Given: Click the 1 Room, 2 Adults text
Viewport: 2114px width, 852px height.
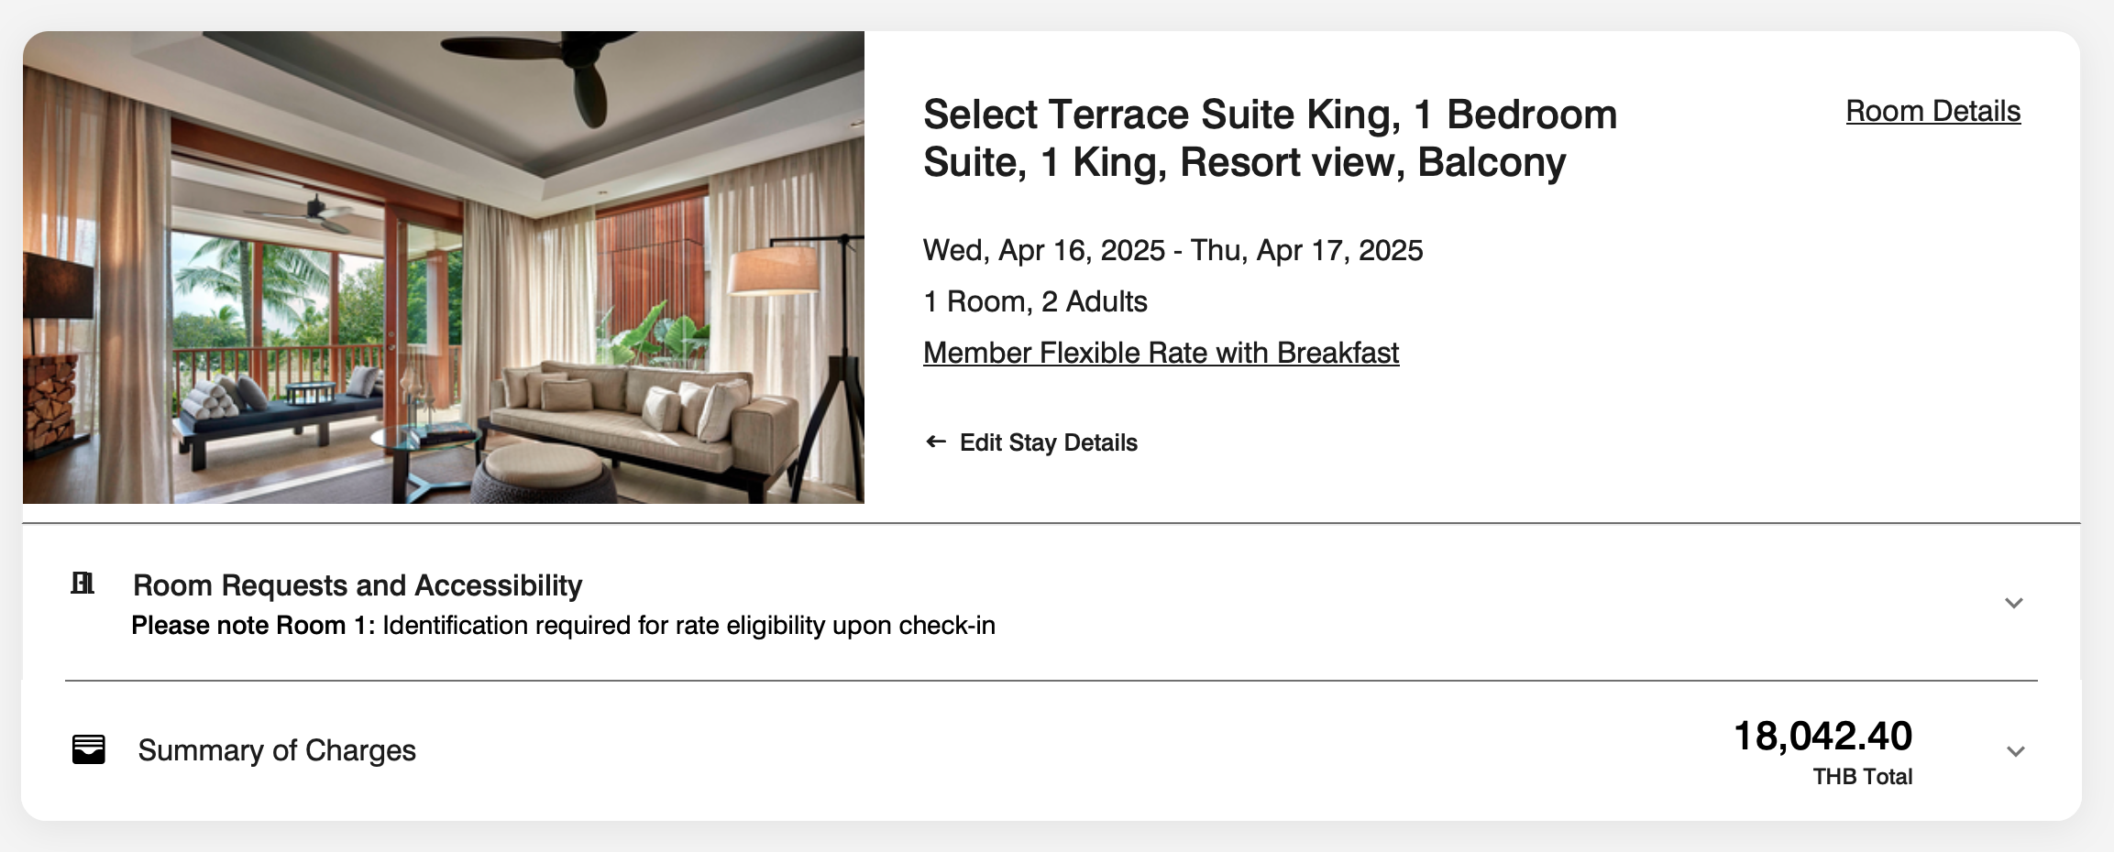Looking at the screenshot, I should click(1035, 301).
